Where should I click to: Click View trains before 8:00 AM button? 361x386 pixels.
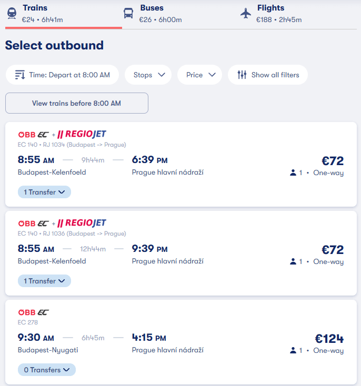click(77, 103)
